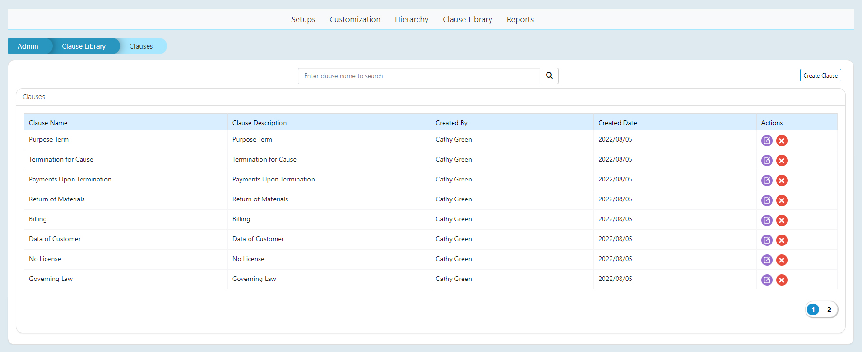Focus the clause name search field
The image size is (862, 352).
(418, 76)
